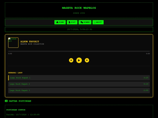Click the list icon beside DAFTAR POSTINGAN

(x=6, y=101)
